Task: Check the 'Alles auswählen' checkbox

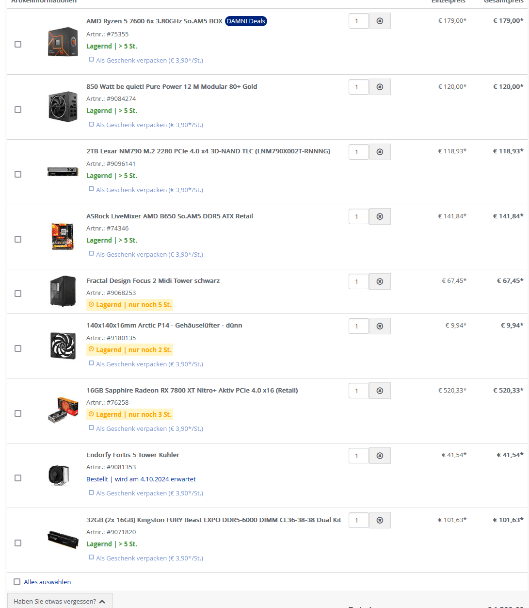Action: pyautogui.click(x=17, y=582)
